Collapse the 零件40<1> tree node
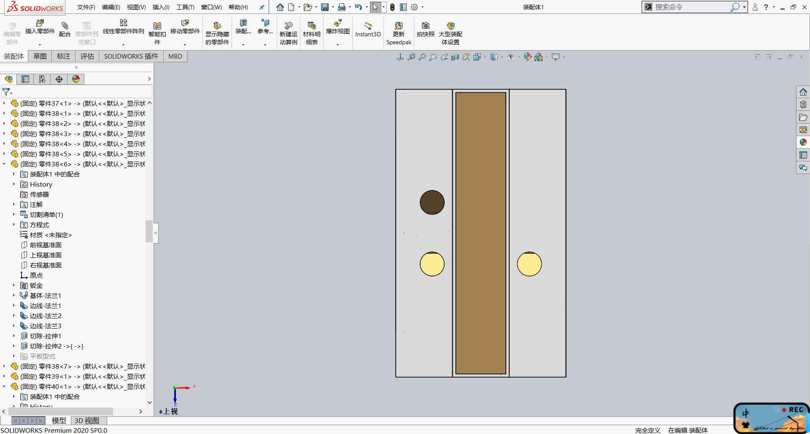Viewport: 810px width, 434px height. [4, 386]
